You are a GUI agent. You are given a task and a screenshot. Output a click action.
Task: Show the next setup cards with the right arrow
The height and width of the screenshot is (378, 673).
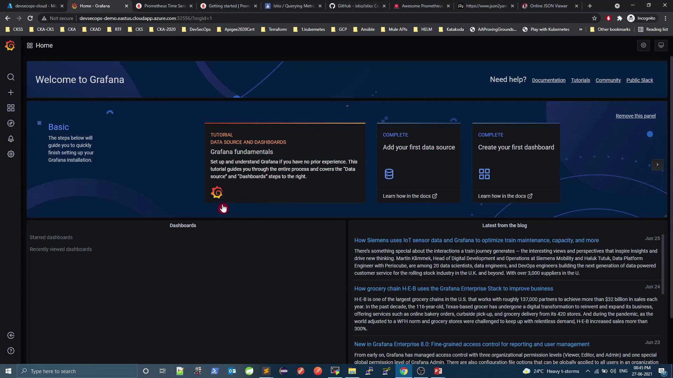(658, 164)
